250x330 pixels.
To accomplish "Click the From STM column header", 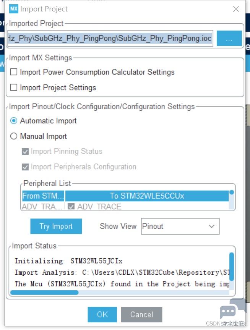I will pos(43,196).
